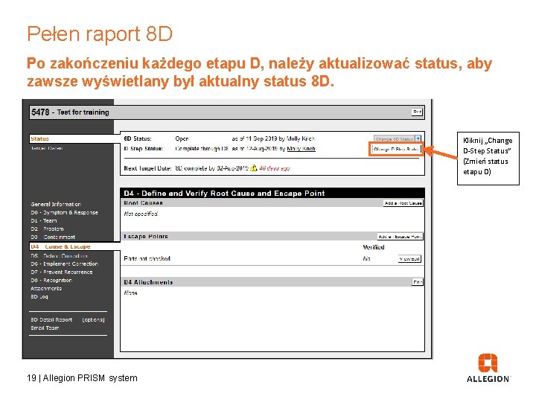This screenshot has height=402, width=536.
Task: Go to D1 - Team section
Action: point(44,220)
